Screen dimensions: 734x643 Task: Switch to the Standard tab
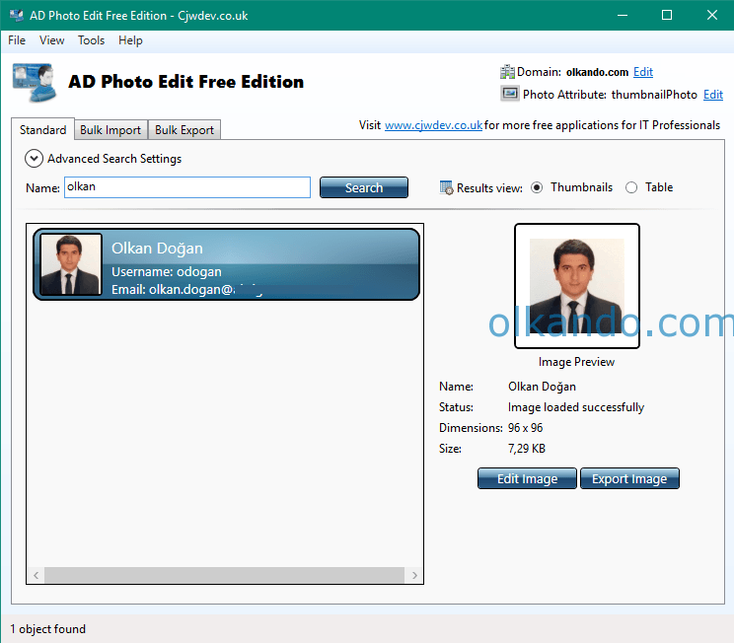pyautogui.click(x=42, y=129)
